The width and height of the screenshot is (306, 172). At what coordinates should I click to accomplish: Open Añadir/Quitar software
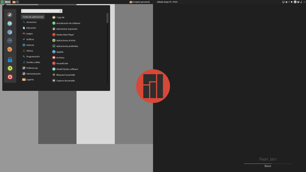point(67,69)
